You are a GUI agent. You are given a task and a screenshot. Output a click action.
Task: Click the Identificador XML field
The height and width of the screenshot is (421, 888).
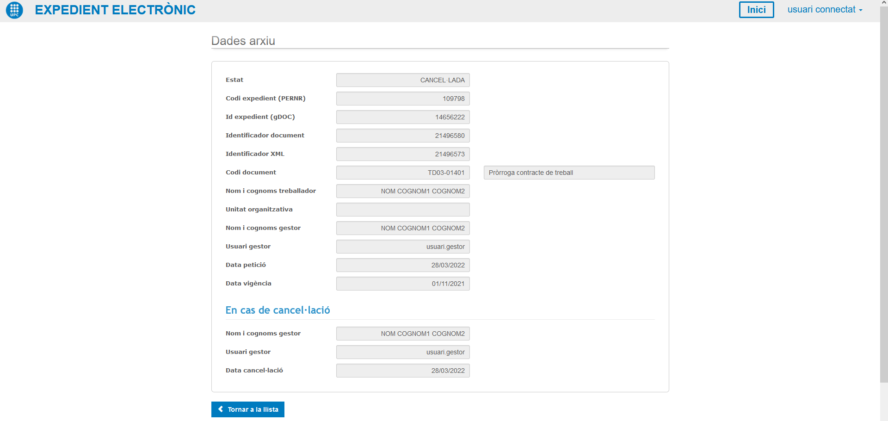coord(403,154)
